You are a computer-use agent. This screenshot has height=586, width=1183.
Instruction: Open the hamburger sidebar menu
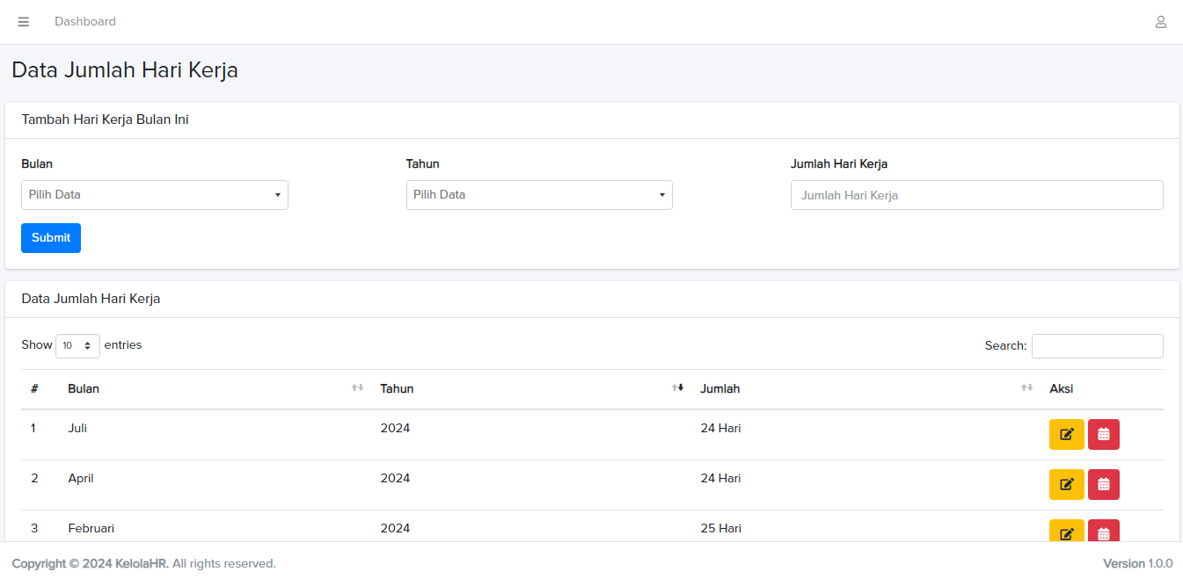pos(24,22)
